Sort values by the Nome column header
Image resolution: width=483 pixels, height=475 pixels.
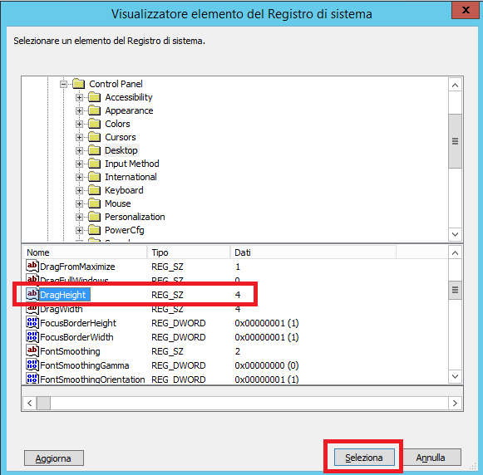tap(85, 252)
